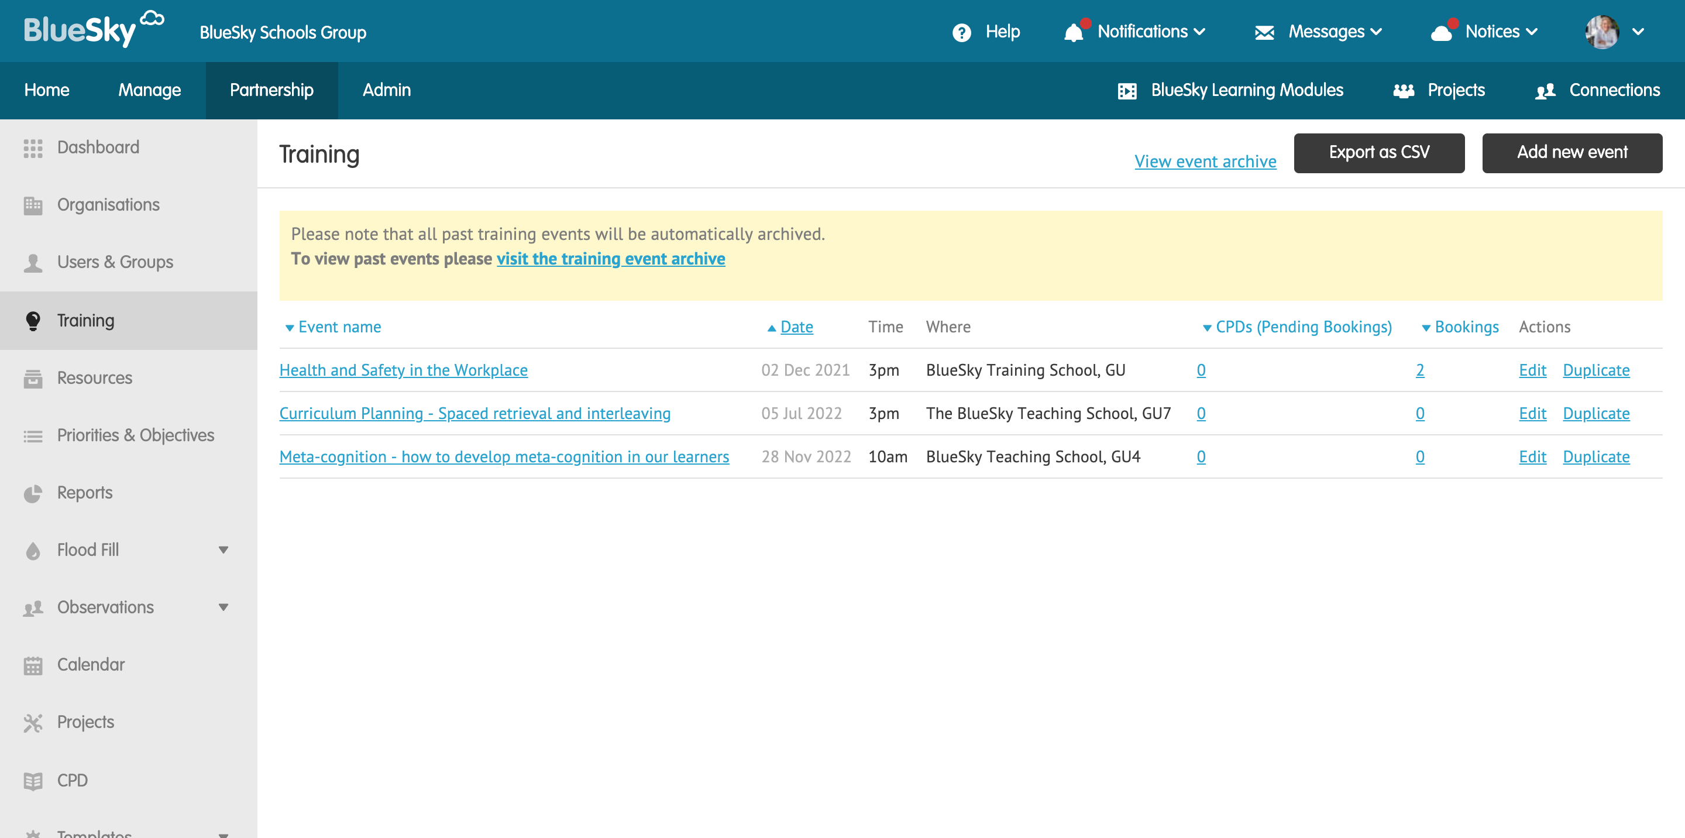Open the user account chevron menu
Viewport: 1685px width, 838px height.
[1637, 32]
